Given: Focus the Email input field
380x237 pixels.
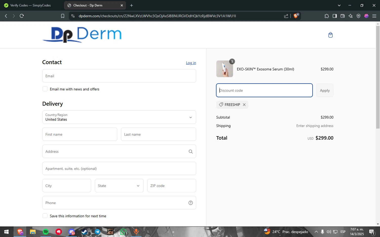Looking at the screenshot, I should click(x=119, y=76).
